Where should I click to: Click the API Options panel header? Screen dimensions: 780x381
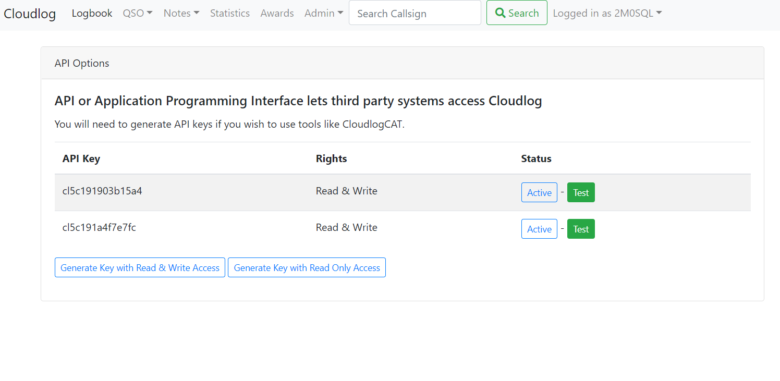(x=82, y=63)
